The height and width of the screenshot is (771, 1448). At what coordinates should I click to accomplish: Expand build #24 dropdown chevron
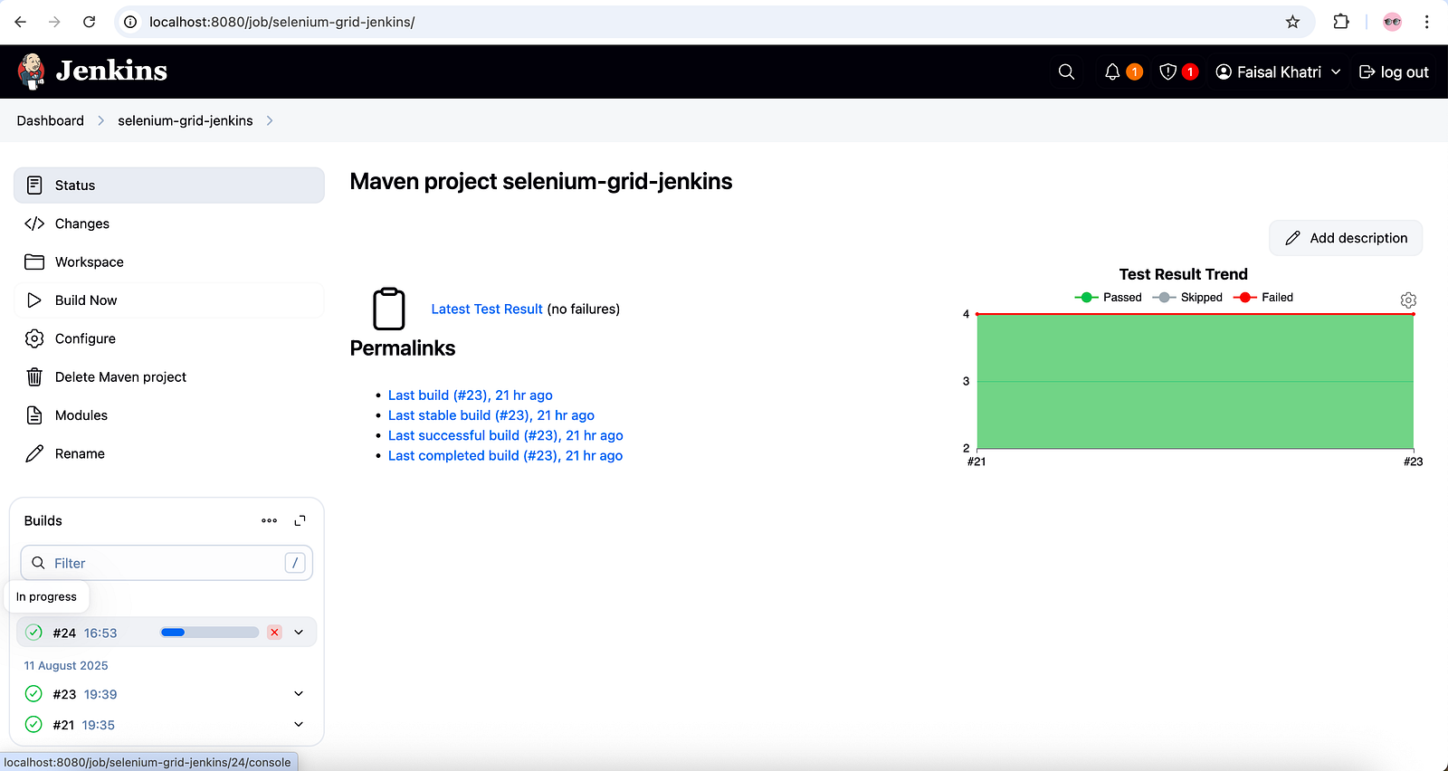click(299, 633)
